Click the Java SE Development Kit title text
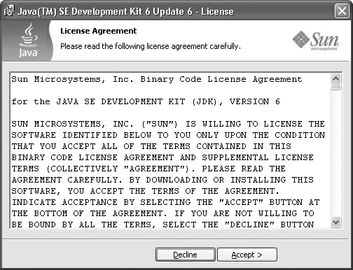This screenshot has width=353, height=270. click(x=125, y=11)
